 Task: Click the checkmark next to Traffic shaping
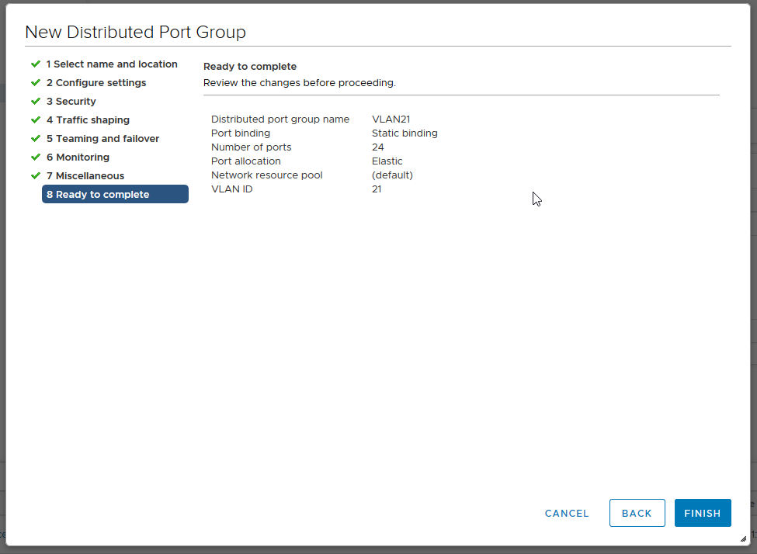36,119
